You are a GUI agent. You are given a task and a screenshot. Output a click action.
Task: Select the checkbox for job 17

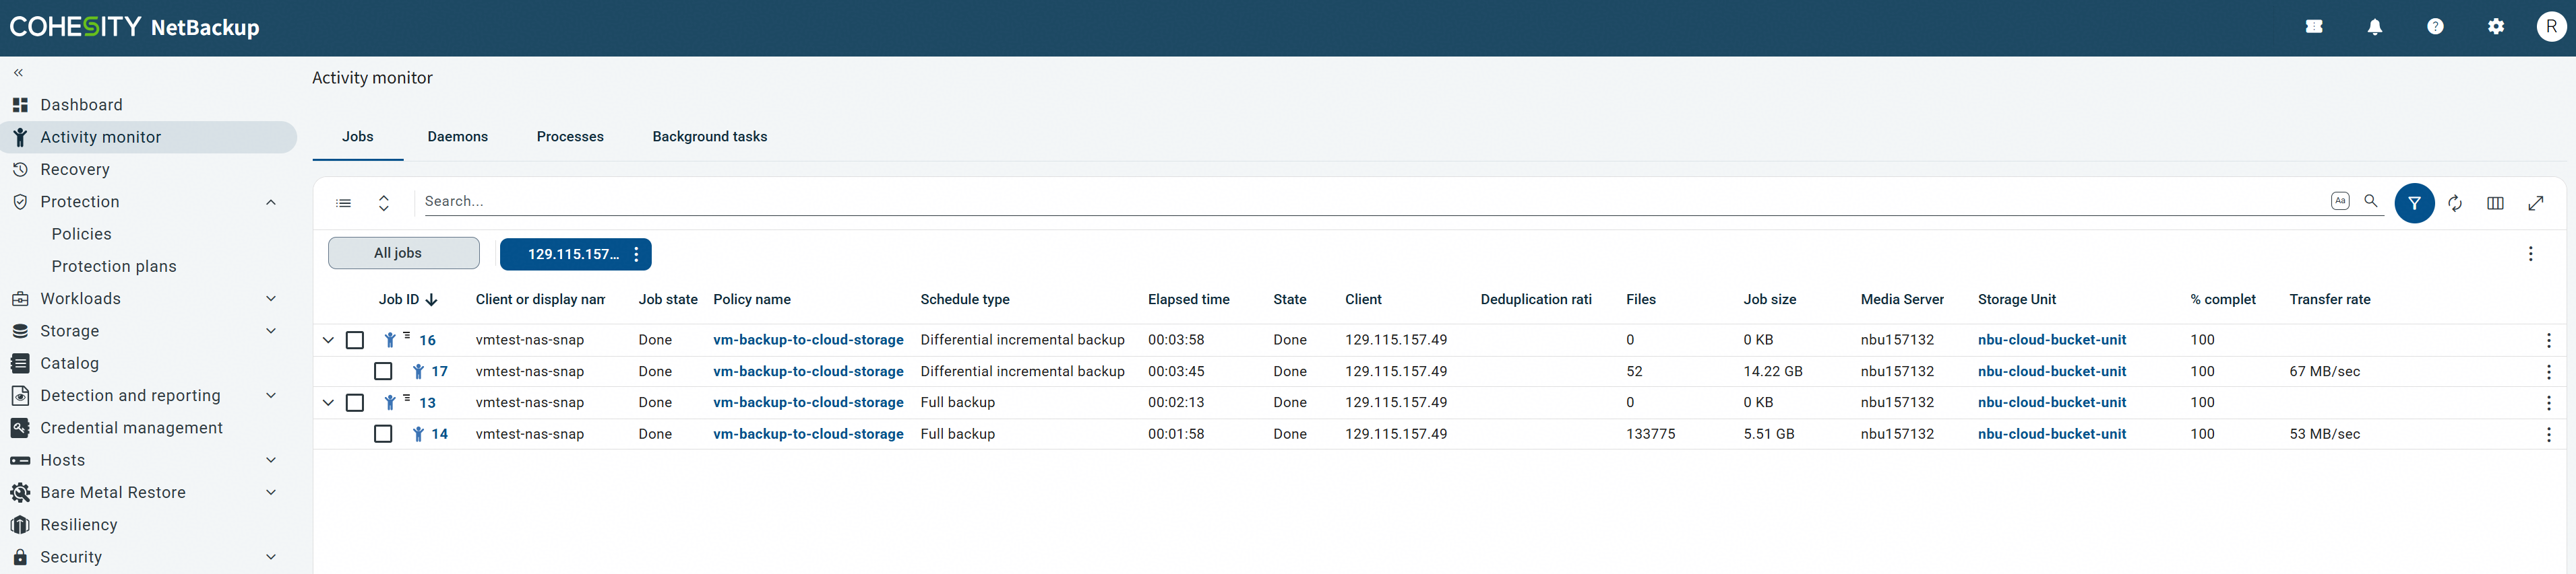(383, 371)
